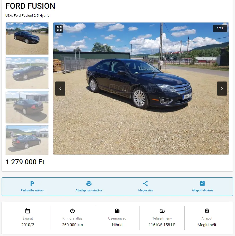Viewport: 235px width, 236px height.
Task: Click the calendar icon above Évjárat
Action: (28, 211)
